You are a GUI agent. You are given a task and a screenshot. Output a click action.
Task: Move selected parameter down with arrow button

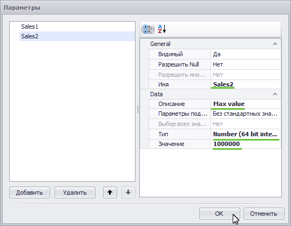click(x=128, y=192)
